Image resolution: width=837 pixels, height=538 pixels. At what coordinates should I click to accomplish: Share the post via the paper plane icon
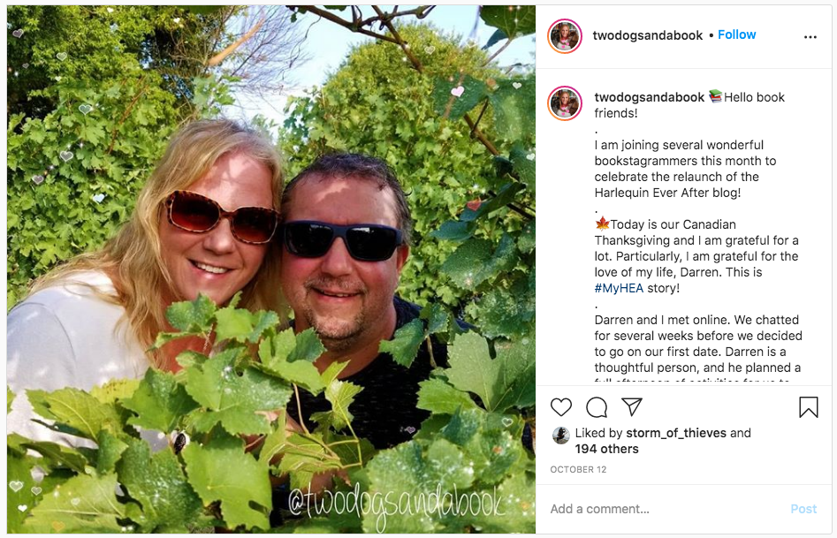coord(631,407)
